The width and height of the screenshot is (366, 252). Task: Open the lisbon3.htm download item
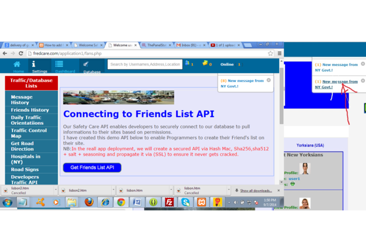pos(27,190)
